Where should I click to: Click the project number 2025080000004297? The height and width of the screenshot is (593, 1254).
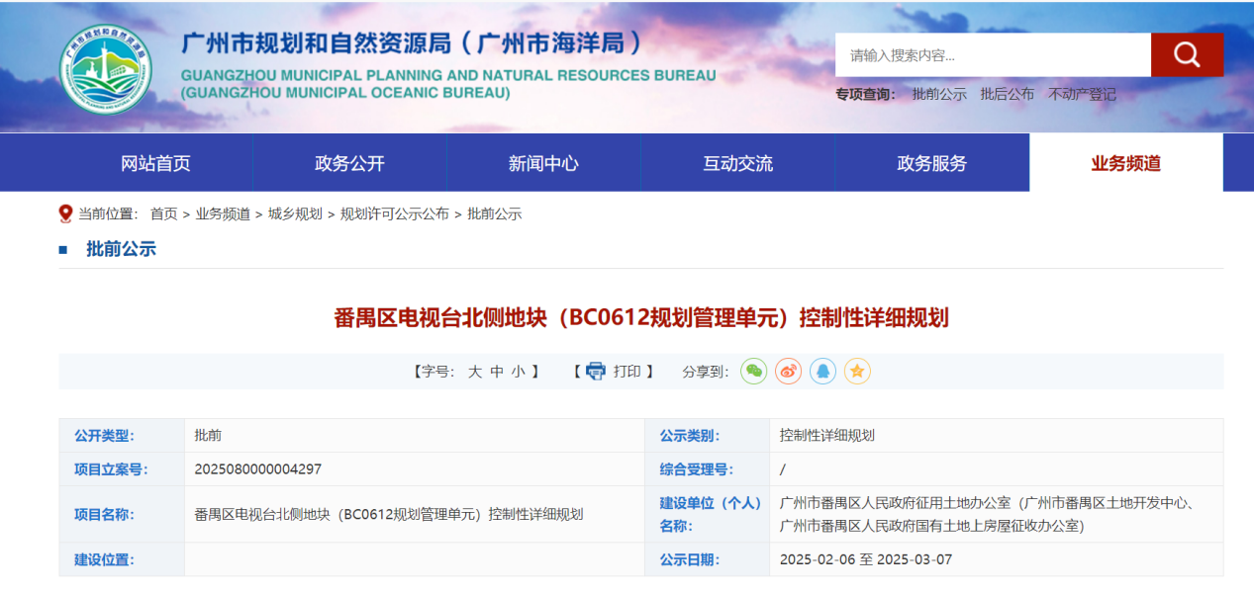click(x=257, y=468)
